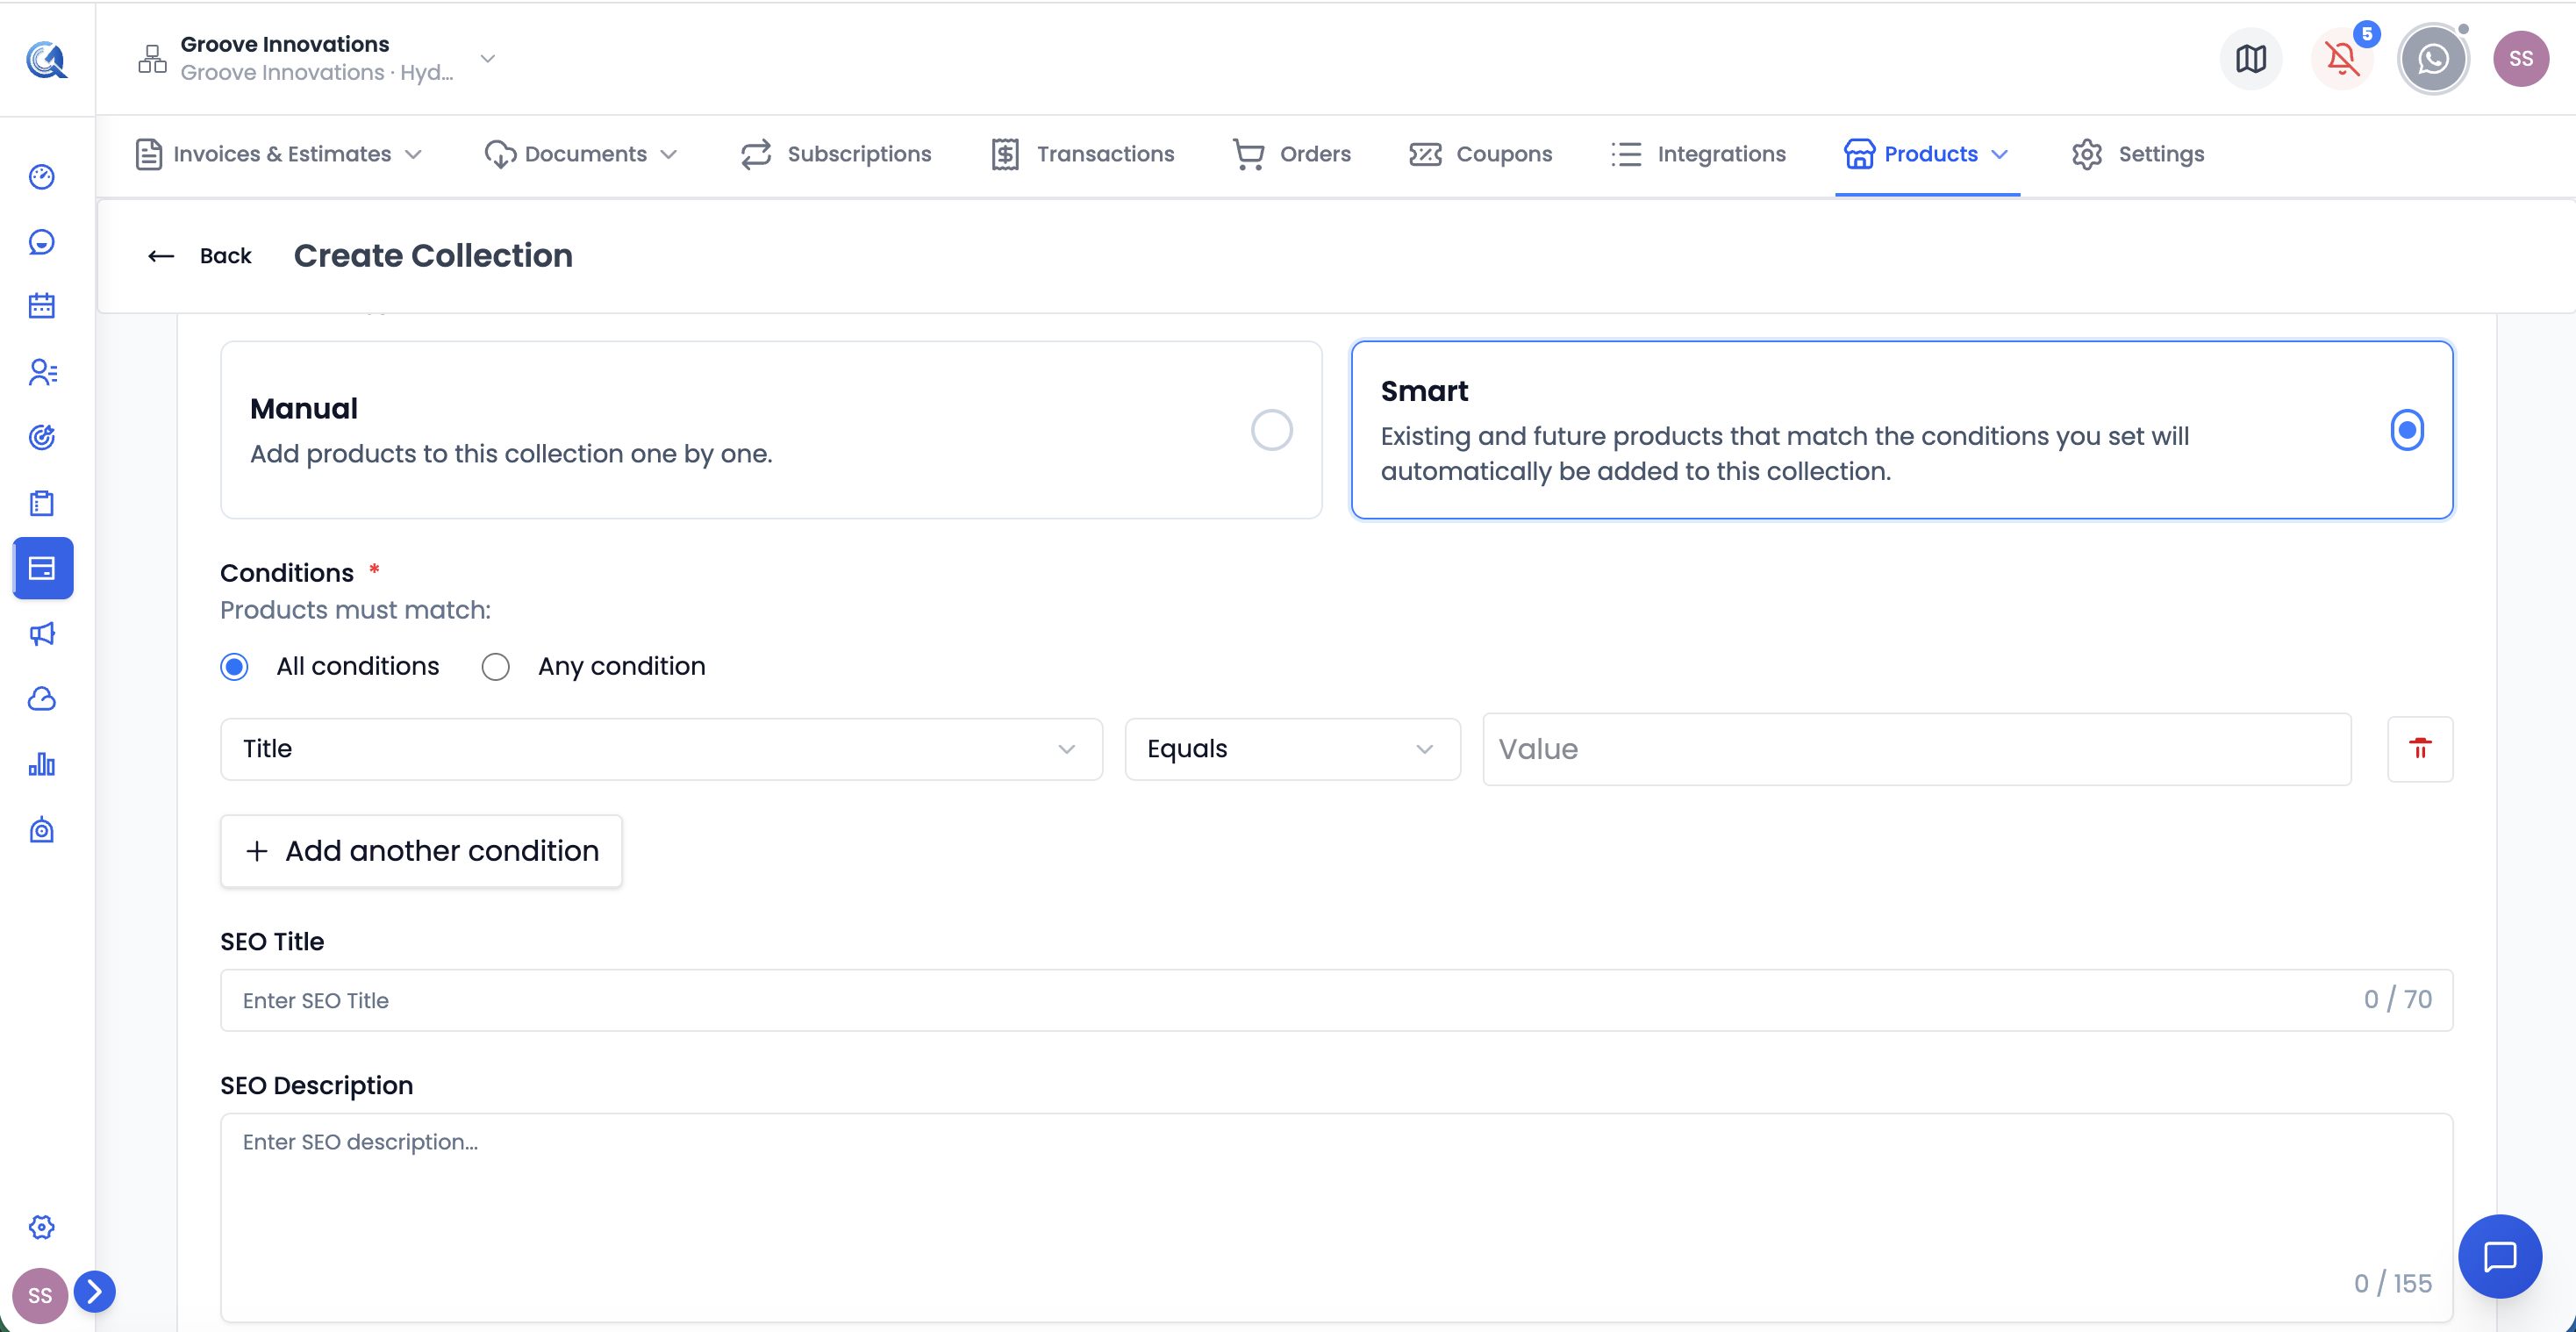The width and height of the screenshot is (2576, 1332).
Task: Open the map icon in the header
Action: (x=2251, y=59)
